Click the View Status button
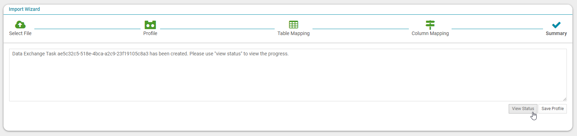Screen dimensions: 577x136 (x=523, y=109)
